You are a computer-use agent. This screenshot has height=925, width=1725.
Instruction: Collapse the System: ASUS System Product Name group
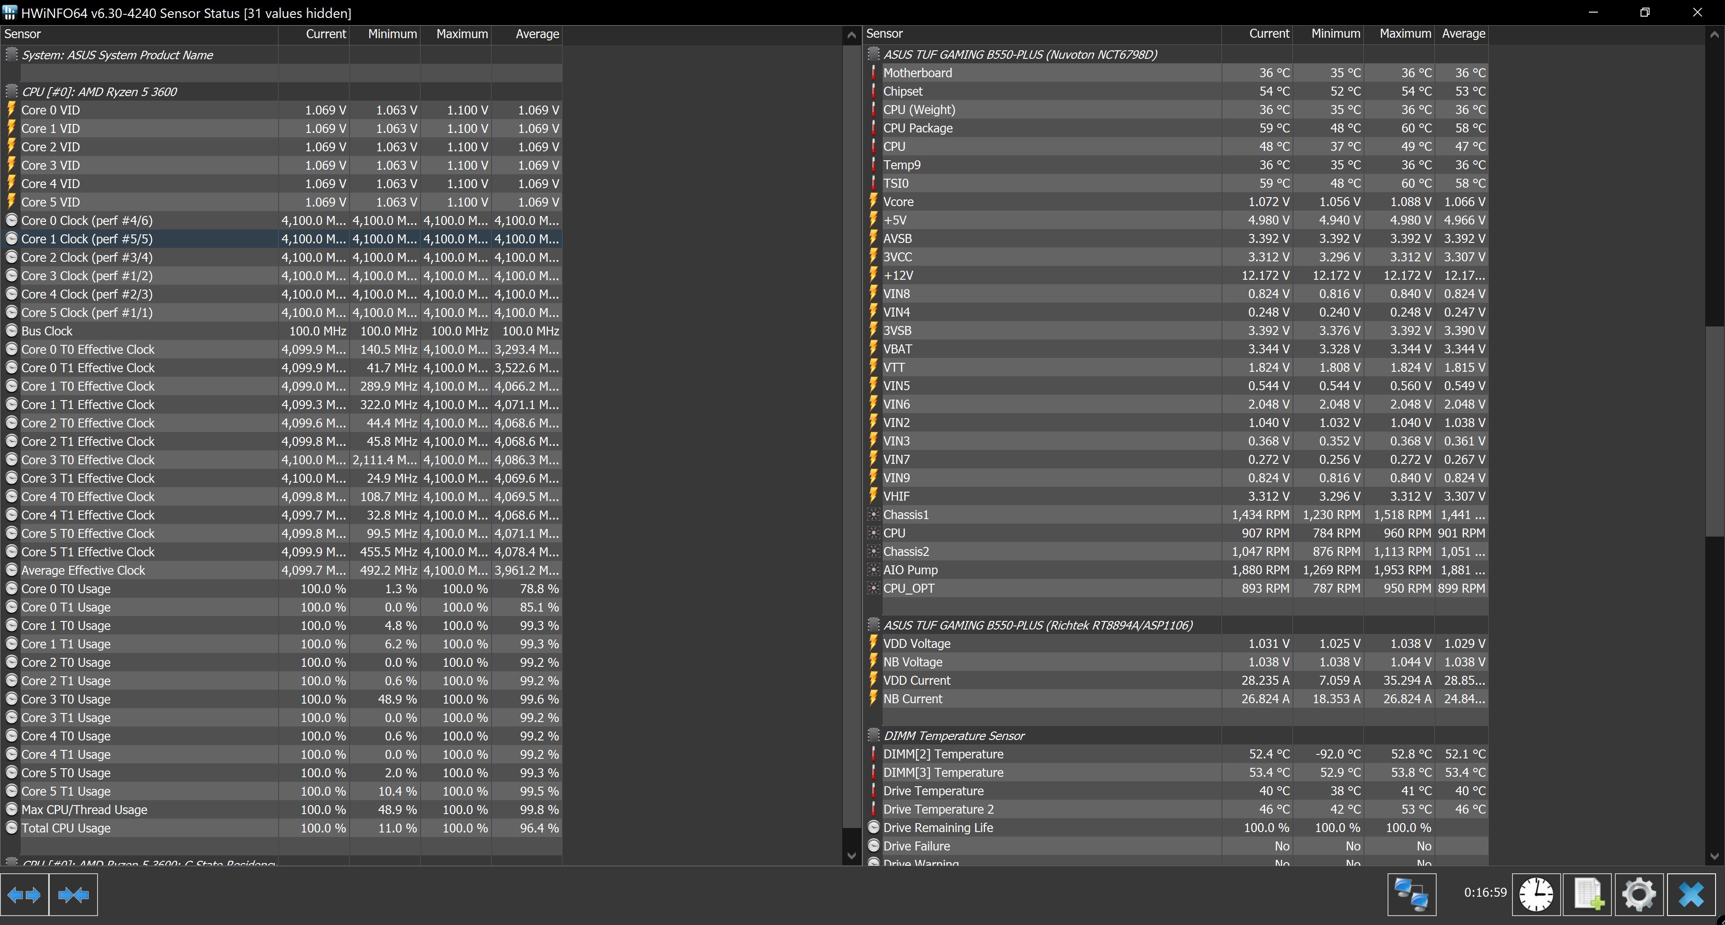[11, 55]
